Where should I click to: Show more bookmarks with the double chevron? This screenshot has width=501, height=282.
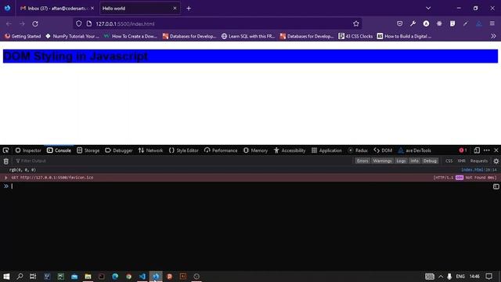click(x=493, y=36)
